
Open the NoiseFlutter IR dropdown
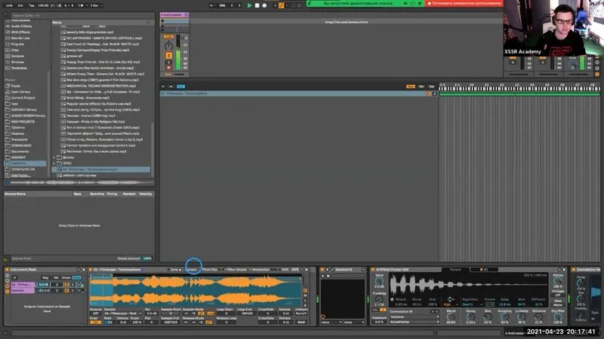414,322
